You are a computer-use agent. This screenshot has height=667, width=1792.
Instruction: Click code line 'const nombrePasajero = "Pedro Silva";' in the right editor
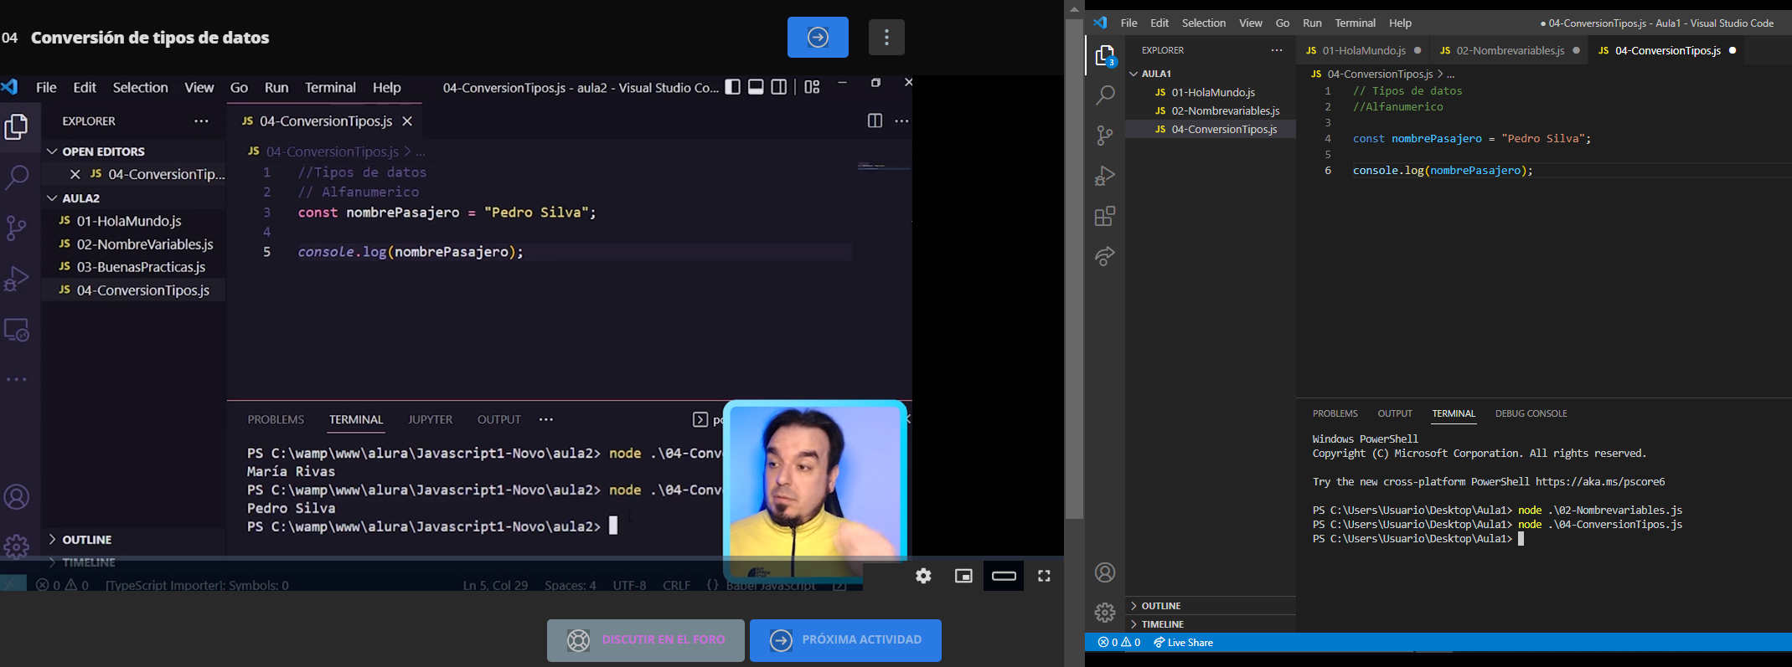[x=1471, y=139]
